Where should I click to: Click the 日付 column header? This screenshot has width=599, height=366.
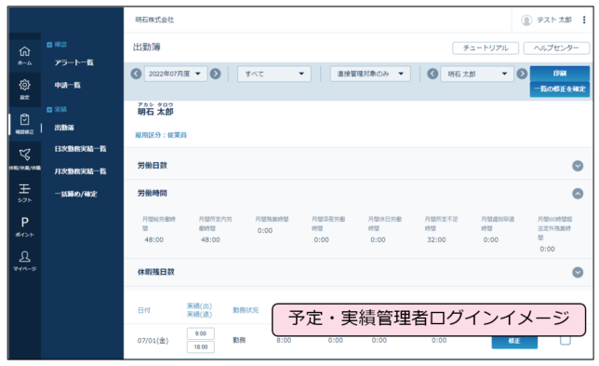point(144,310)
